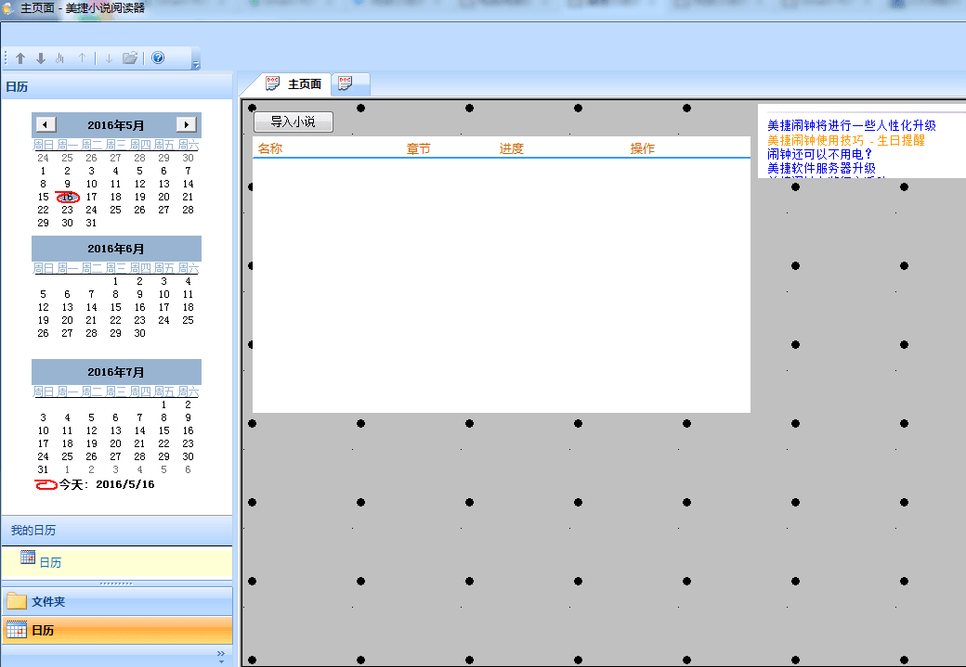966x667 pixels.
Task: Open help with the question mark icon
Action: point(158,58)
